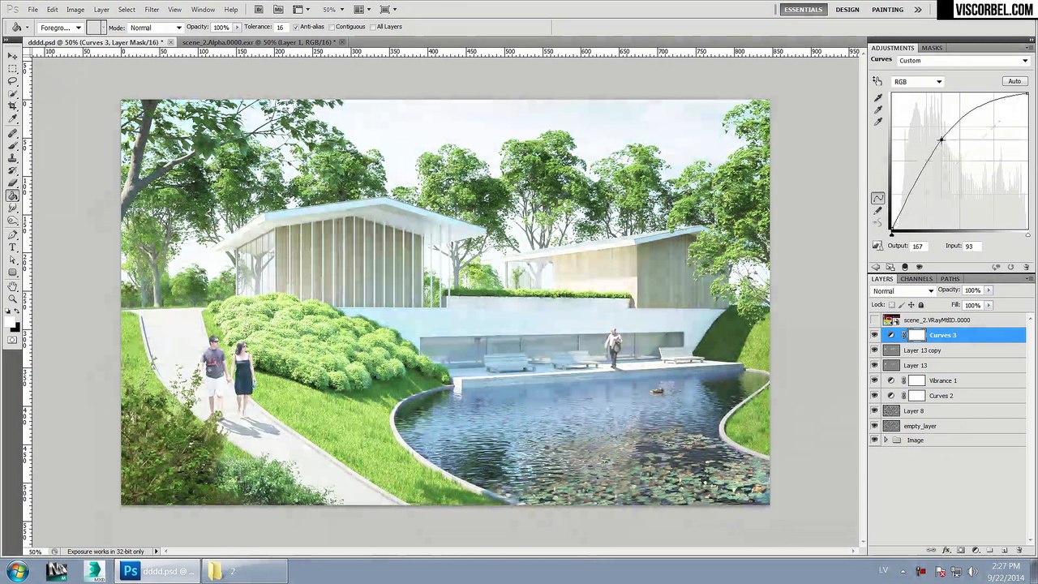
Task: Select the Hand tool
Action: (x=13, y=286)
